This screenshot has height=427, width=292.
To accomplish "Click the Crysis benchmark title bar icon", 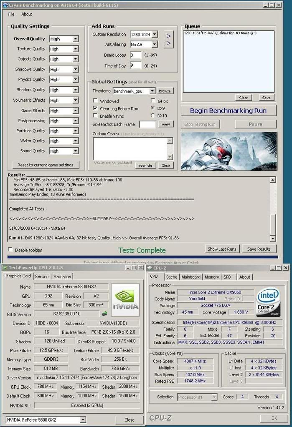I will pyautogui.click(x=5, y=5).
